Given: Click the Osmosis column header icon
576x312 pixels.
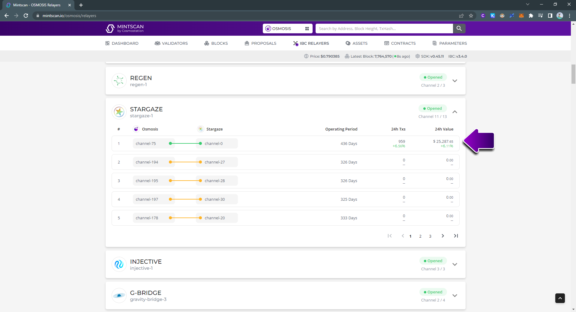Looking at the screenshot, I should pyautogui.click(x=136, y=129).
